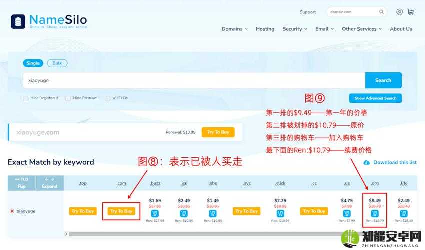Add the .org domain to cart

pyautogui.click(x=375, y=213)
